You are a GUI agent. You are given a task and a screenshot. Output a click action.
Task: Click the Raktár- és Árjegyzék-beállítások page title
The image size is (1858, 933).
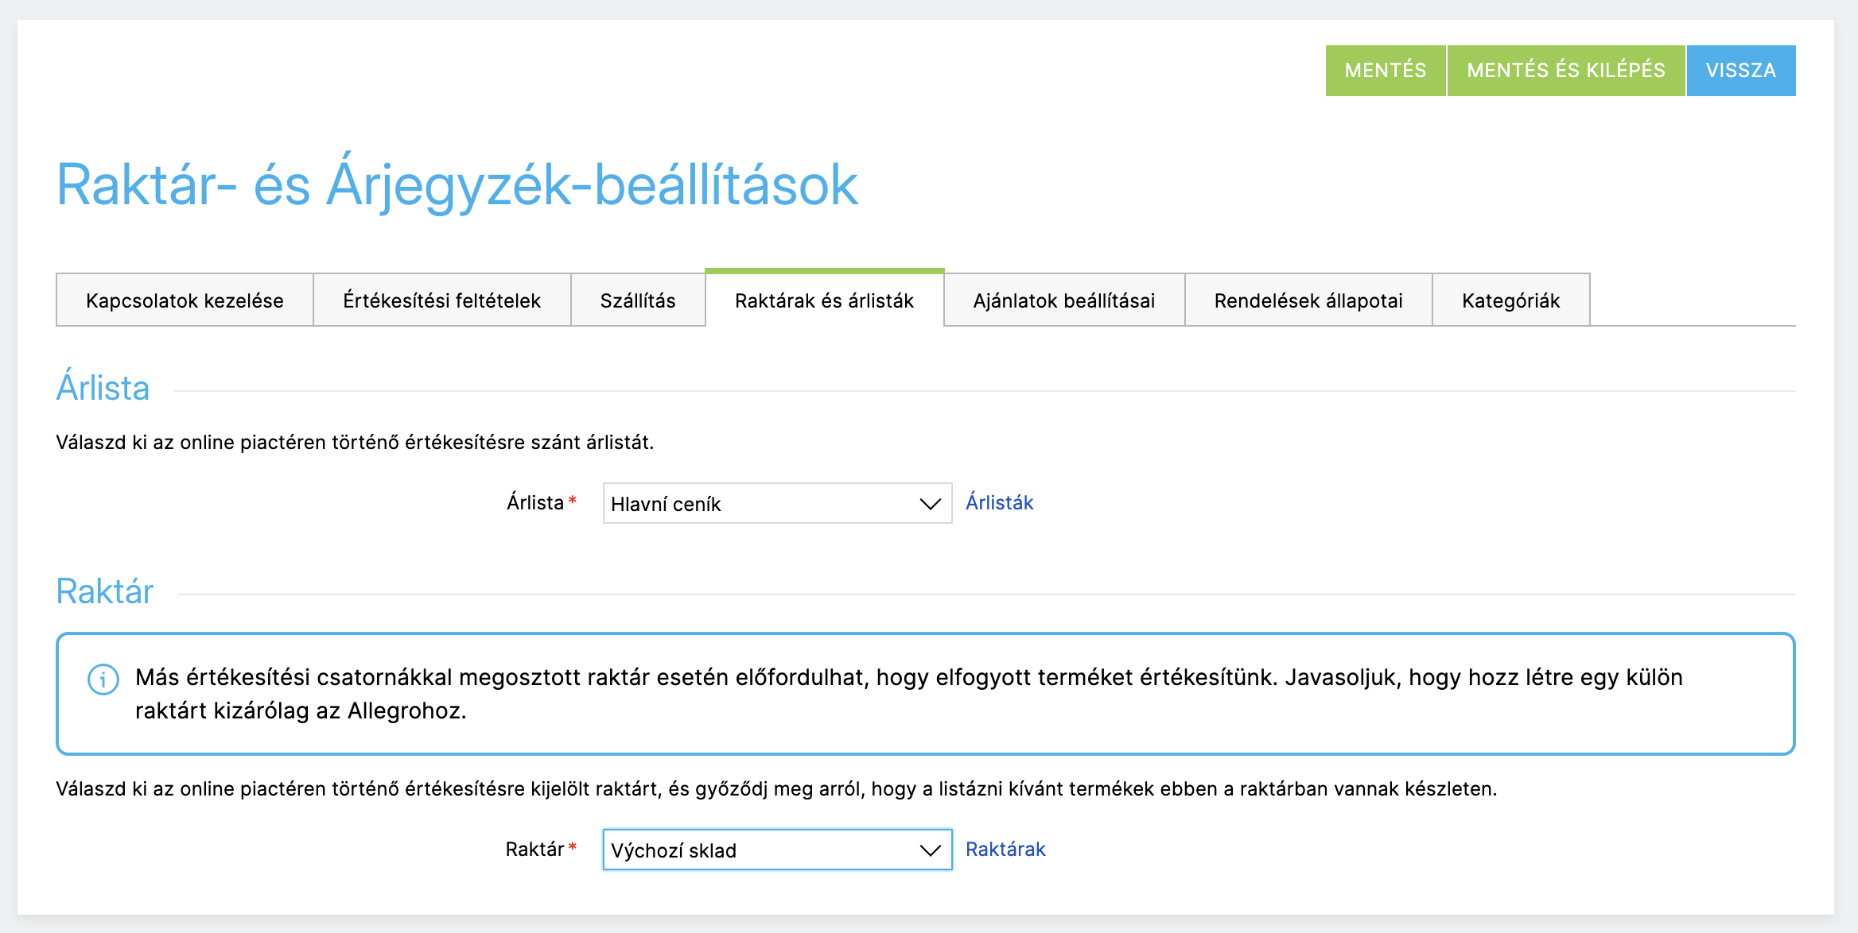tap(457, 185)
